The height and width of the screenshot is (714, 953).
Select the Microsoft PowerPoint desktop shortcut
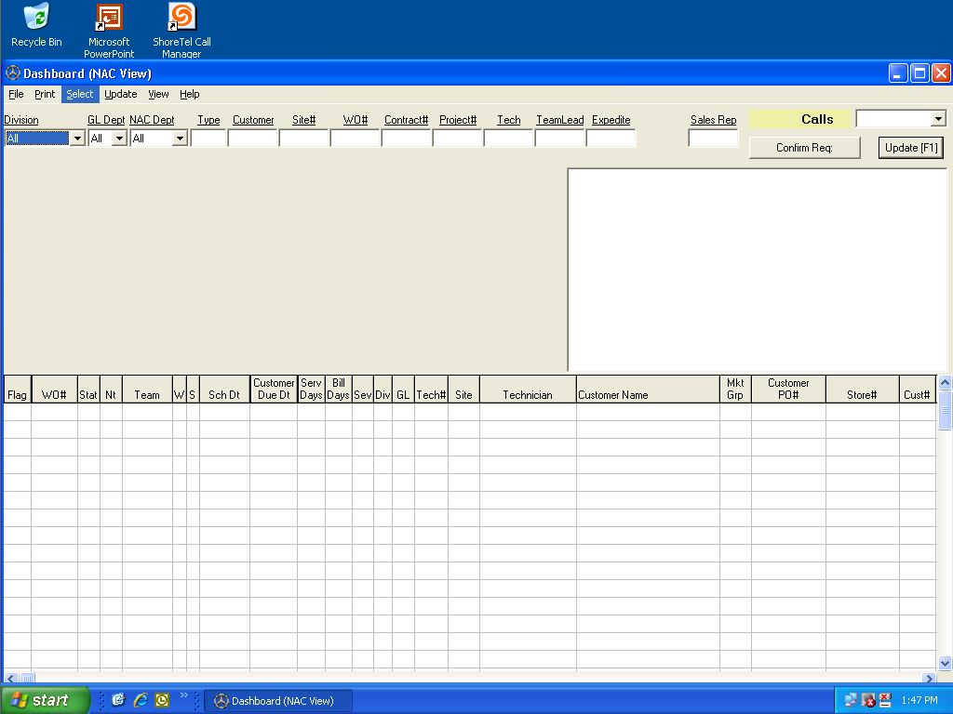click(109, 31)
